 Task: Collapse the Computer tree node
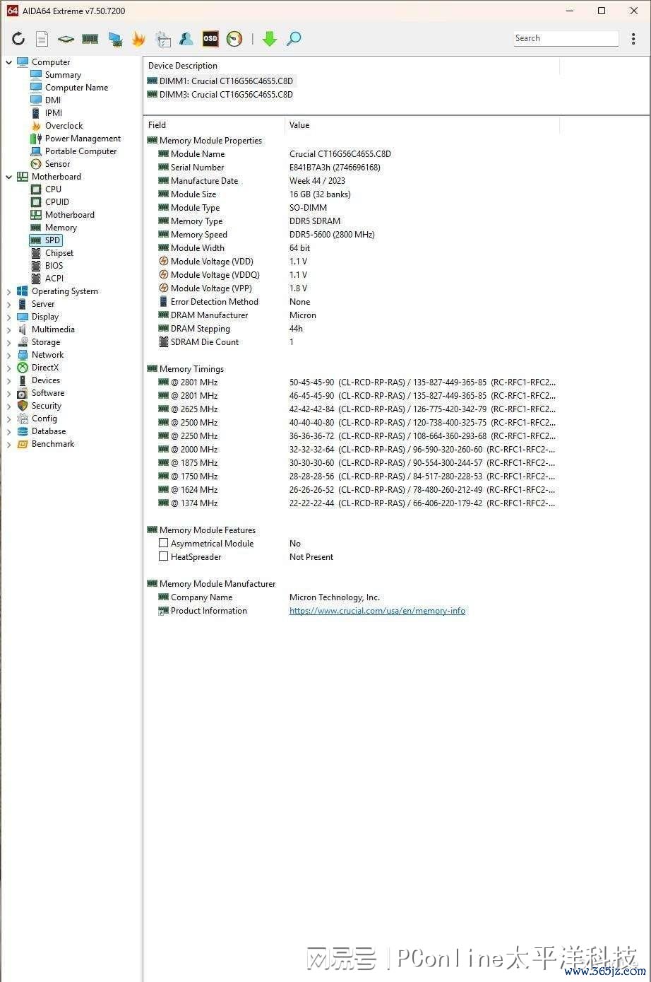[9, 62]
